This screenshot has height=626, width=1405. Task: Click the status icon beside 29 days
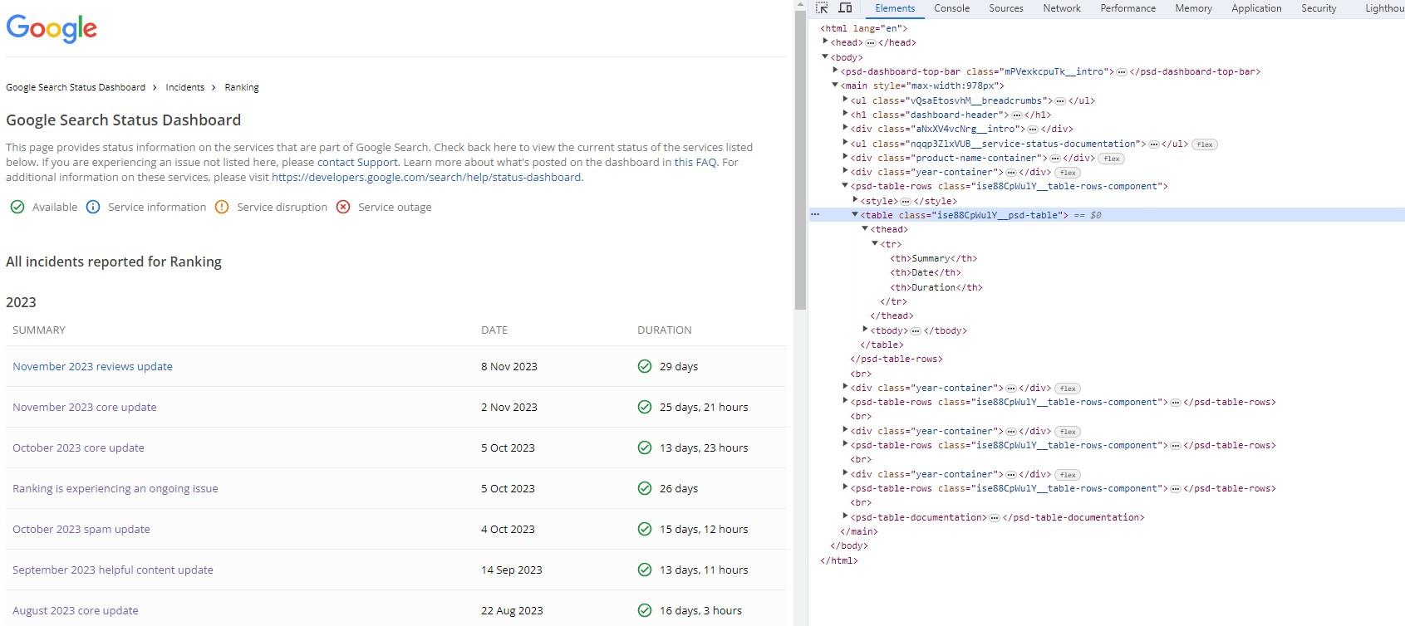point(645,366)
